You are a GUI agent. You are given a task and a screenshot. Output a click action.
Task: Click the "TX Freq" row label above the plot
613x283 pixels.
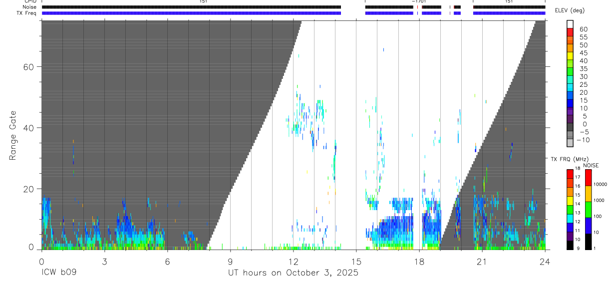coord(26,13)
